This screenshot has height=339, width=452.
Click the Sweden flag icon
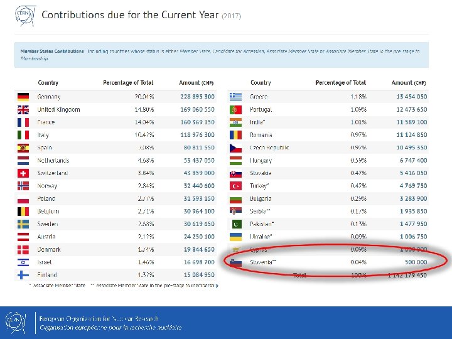23,224
